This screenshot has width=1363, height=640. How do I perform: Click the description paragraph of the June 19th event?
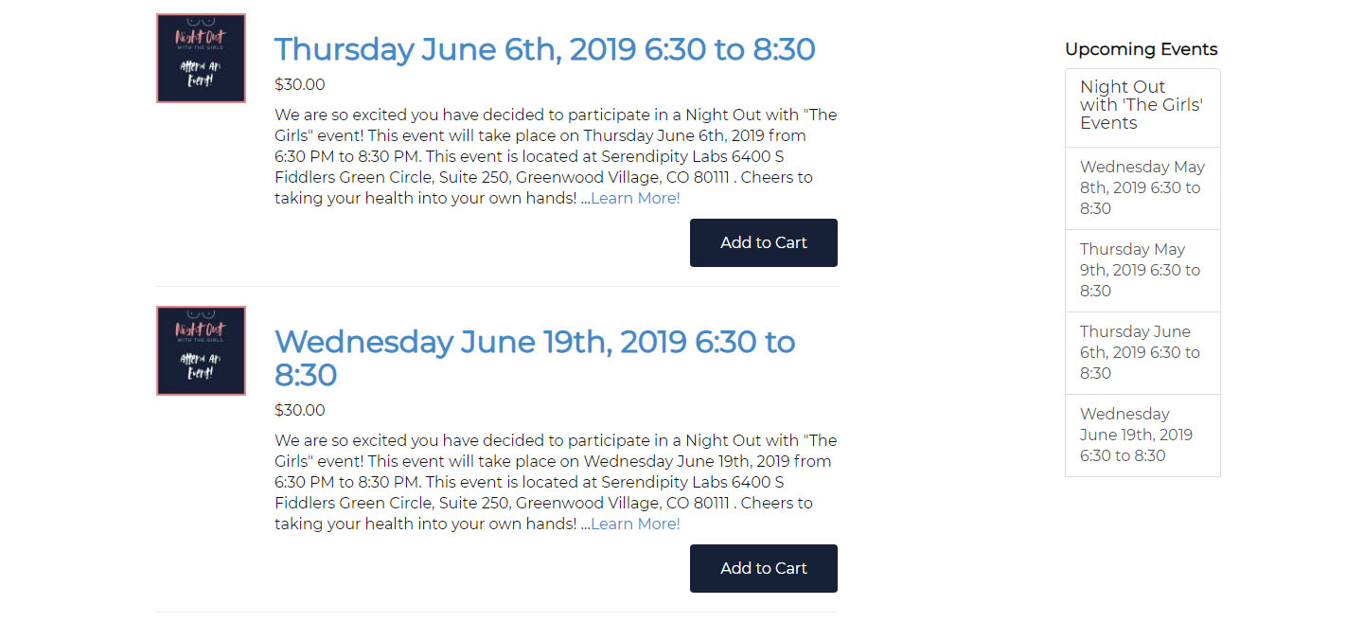pyautogui.click(x=556, y=482)
